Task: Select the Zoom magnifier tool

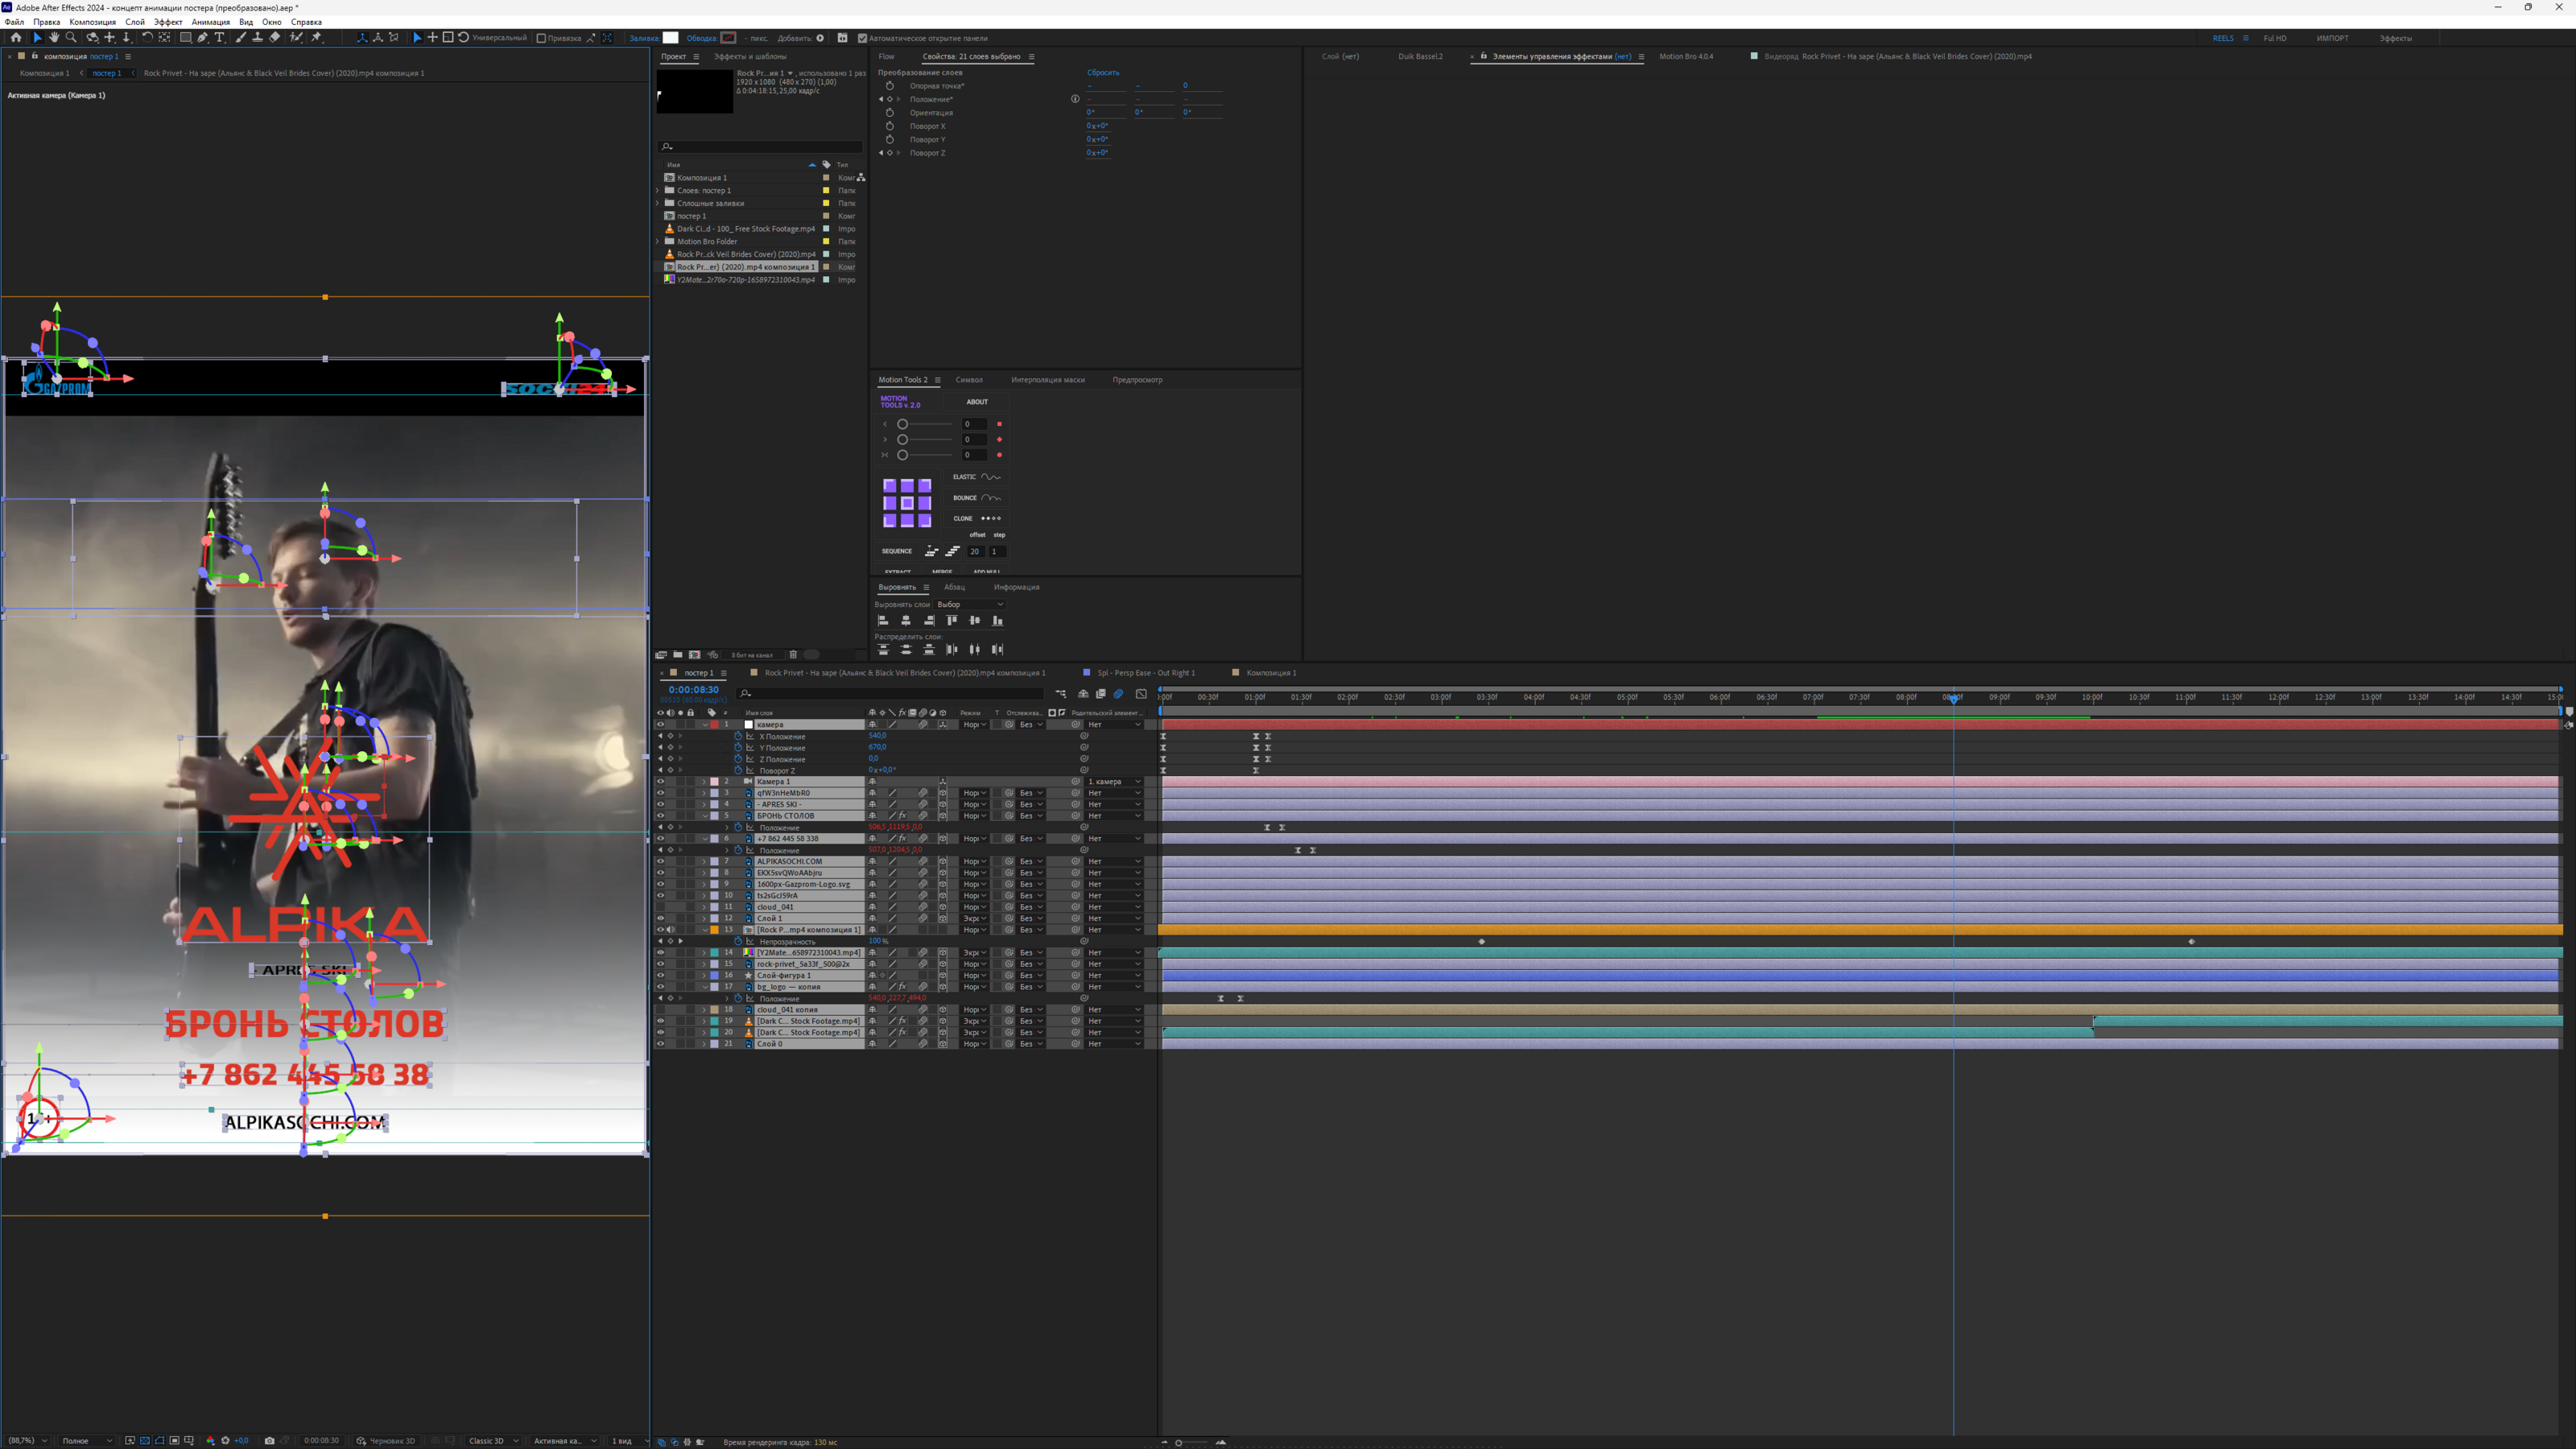Action: [x=71, y=38]
